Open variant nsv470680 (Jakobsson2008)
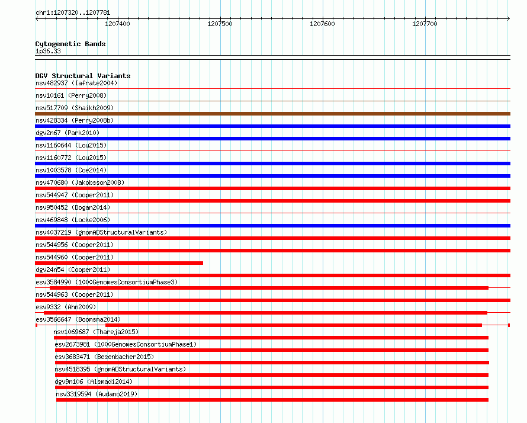The image size is (527, 423). pyautogui.click(x=80, y=182)
